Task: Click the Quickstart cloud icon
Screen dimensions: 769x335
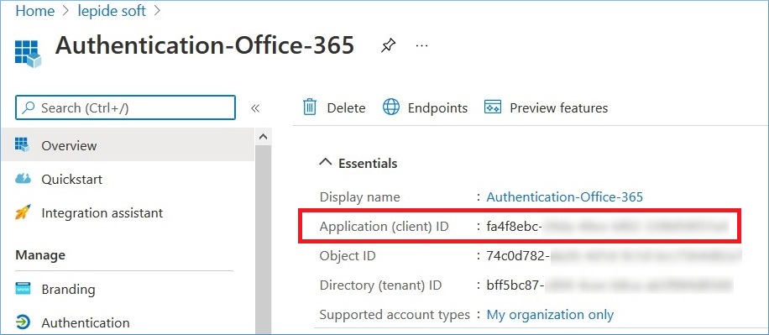Action: pyautogui.click(x=23, y=179)
